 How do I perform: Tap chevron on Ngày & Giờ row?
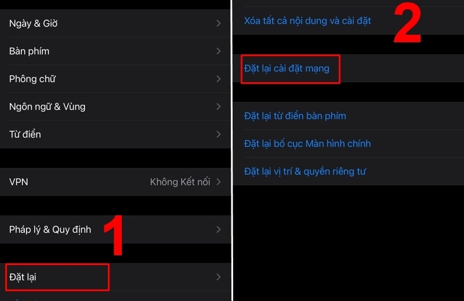[219, 23]
